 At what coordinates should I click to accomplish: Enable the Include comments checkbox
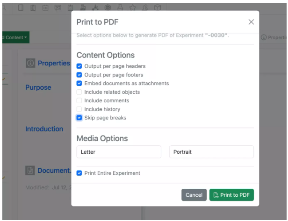(79, 100)
